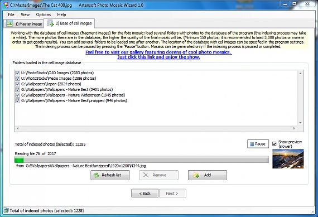Click the Refresh list button
The width and height of the screenshot is (318, 217).
pyautogui.click(x=110, y=175)
